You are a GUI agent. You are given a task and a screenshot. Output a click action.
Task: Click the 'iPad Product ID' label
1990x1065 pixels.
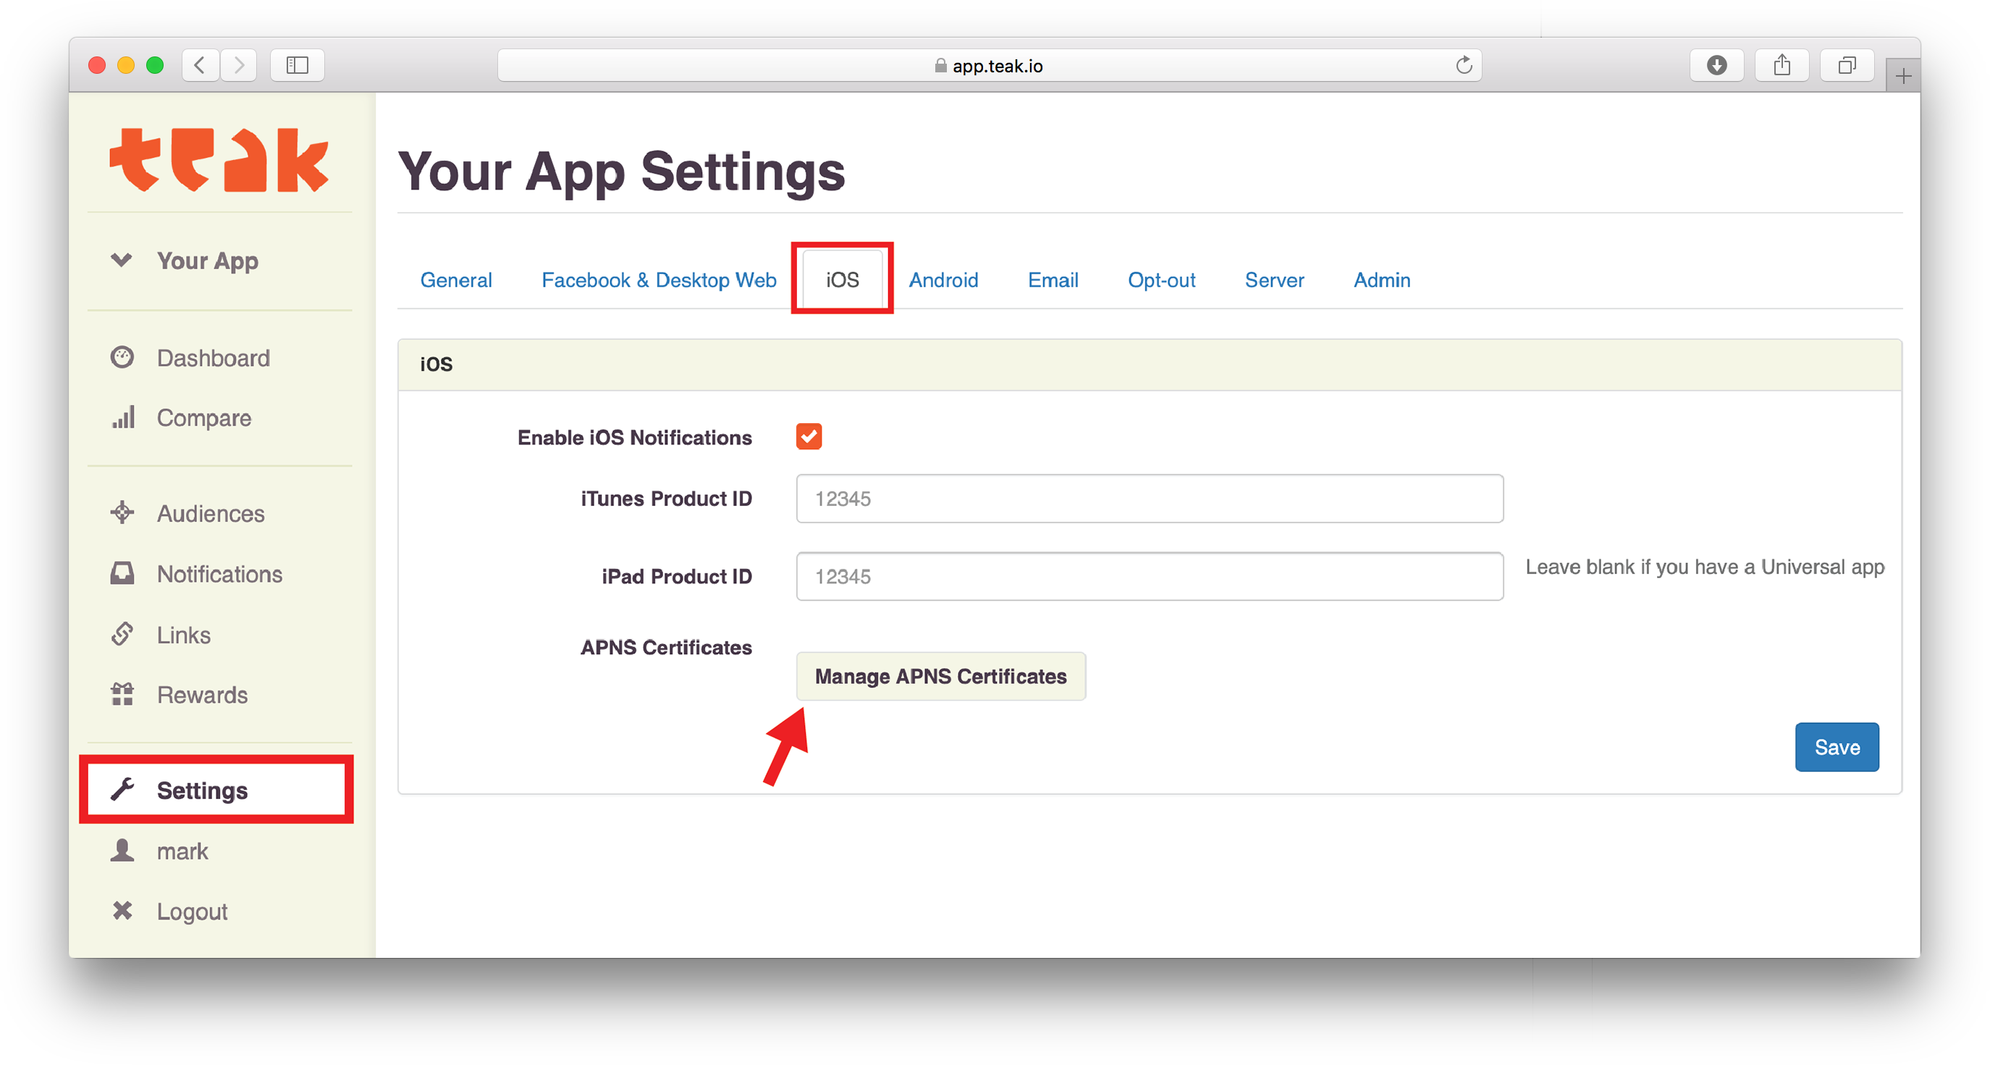[x=677, y=577]
